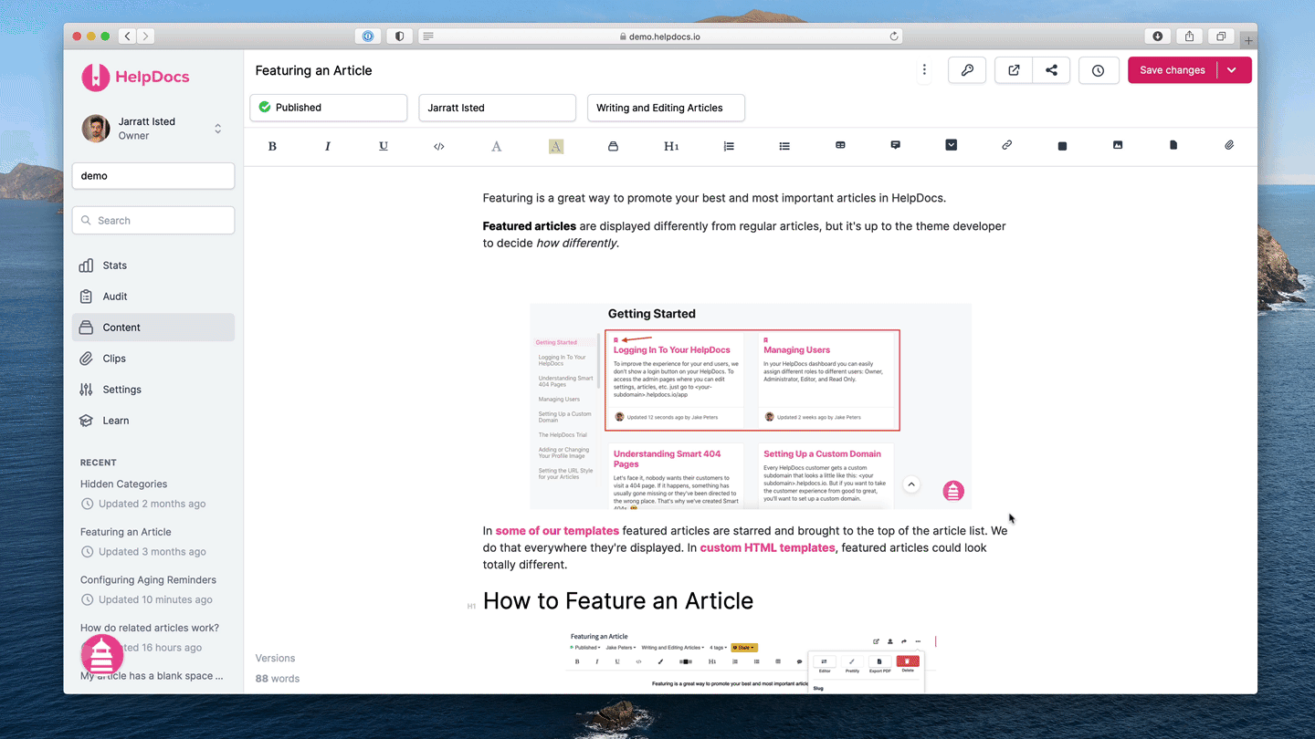Show Safari tab overview
The image size is (1315, 739).
point(1221,36)
